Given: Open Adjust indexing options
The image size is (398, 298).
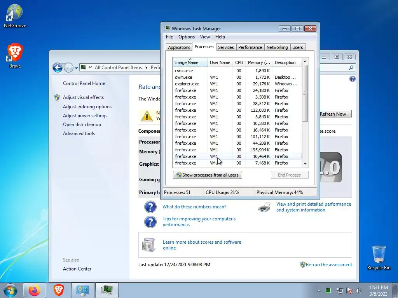Looking at the screenshot, I should [x=87, y=107].
